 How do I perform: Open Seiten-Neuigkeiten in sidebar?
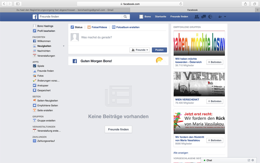[x=45, y=101]
